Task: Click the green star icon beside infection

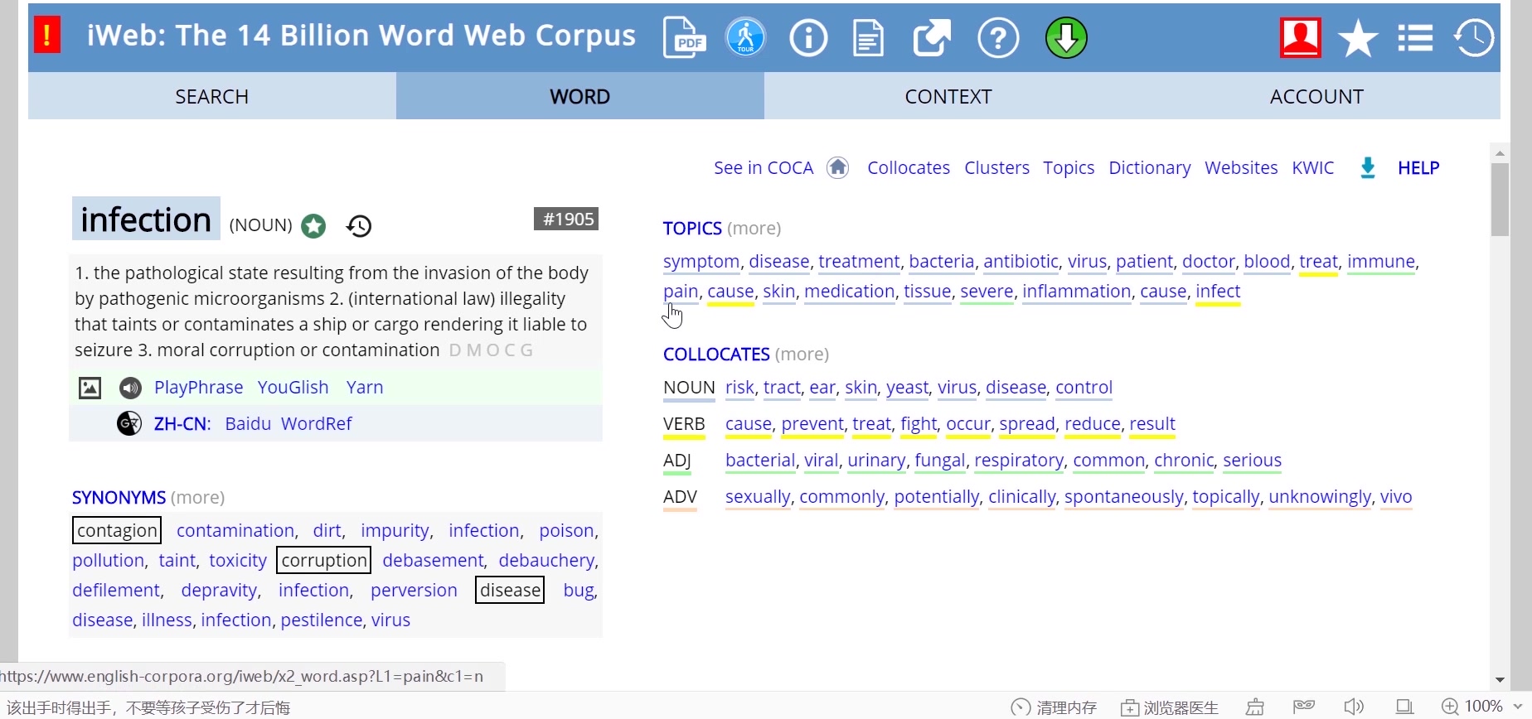Action: coord(313,225)
